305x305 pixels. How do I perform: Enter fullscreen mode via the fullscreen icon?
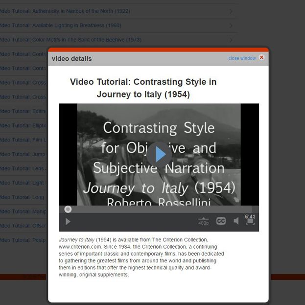click(250, 221)
